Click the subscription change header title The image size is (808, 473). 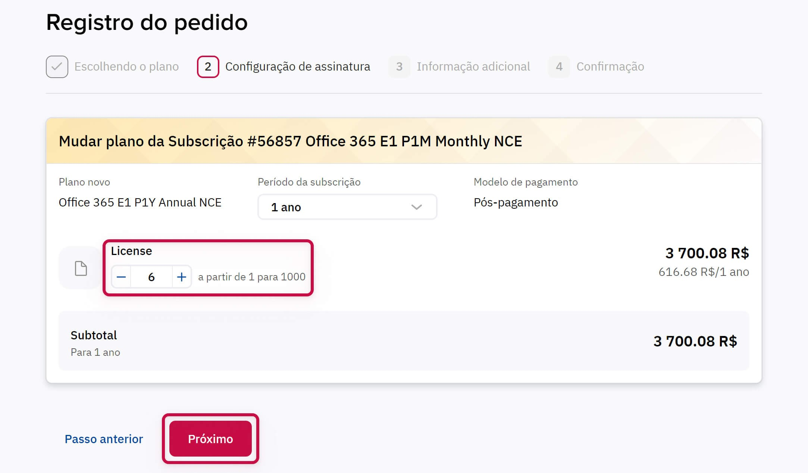(290, 141)
